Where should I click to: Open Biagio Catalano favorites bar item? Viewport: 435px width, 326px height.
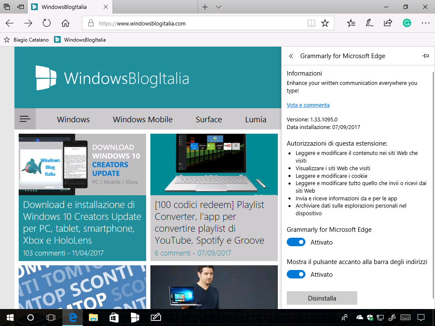click(26, 40)
